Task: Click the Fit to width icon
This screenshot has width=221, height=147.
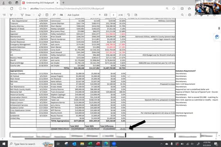Action: tap(106, 15)
